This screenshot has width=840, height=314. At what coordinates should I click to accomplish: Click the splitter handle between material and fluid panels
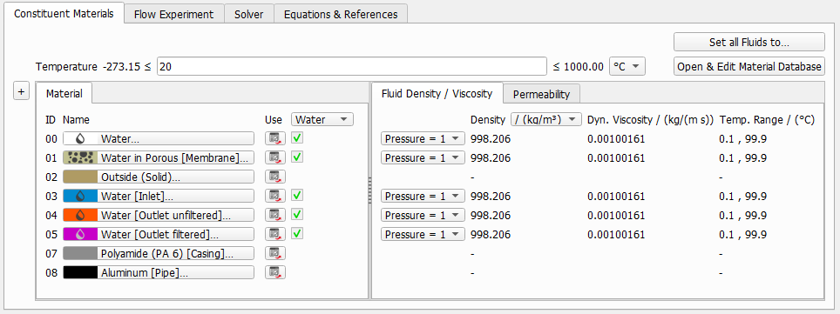[x=369, y=190]
